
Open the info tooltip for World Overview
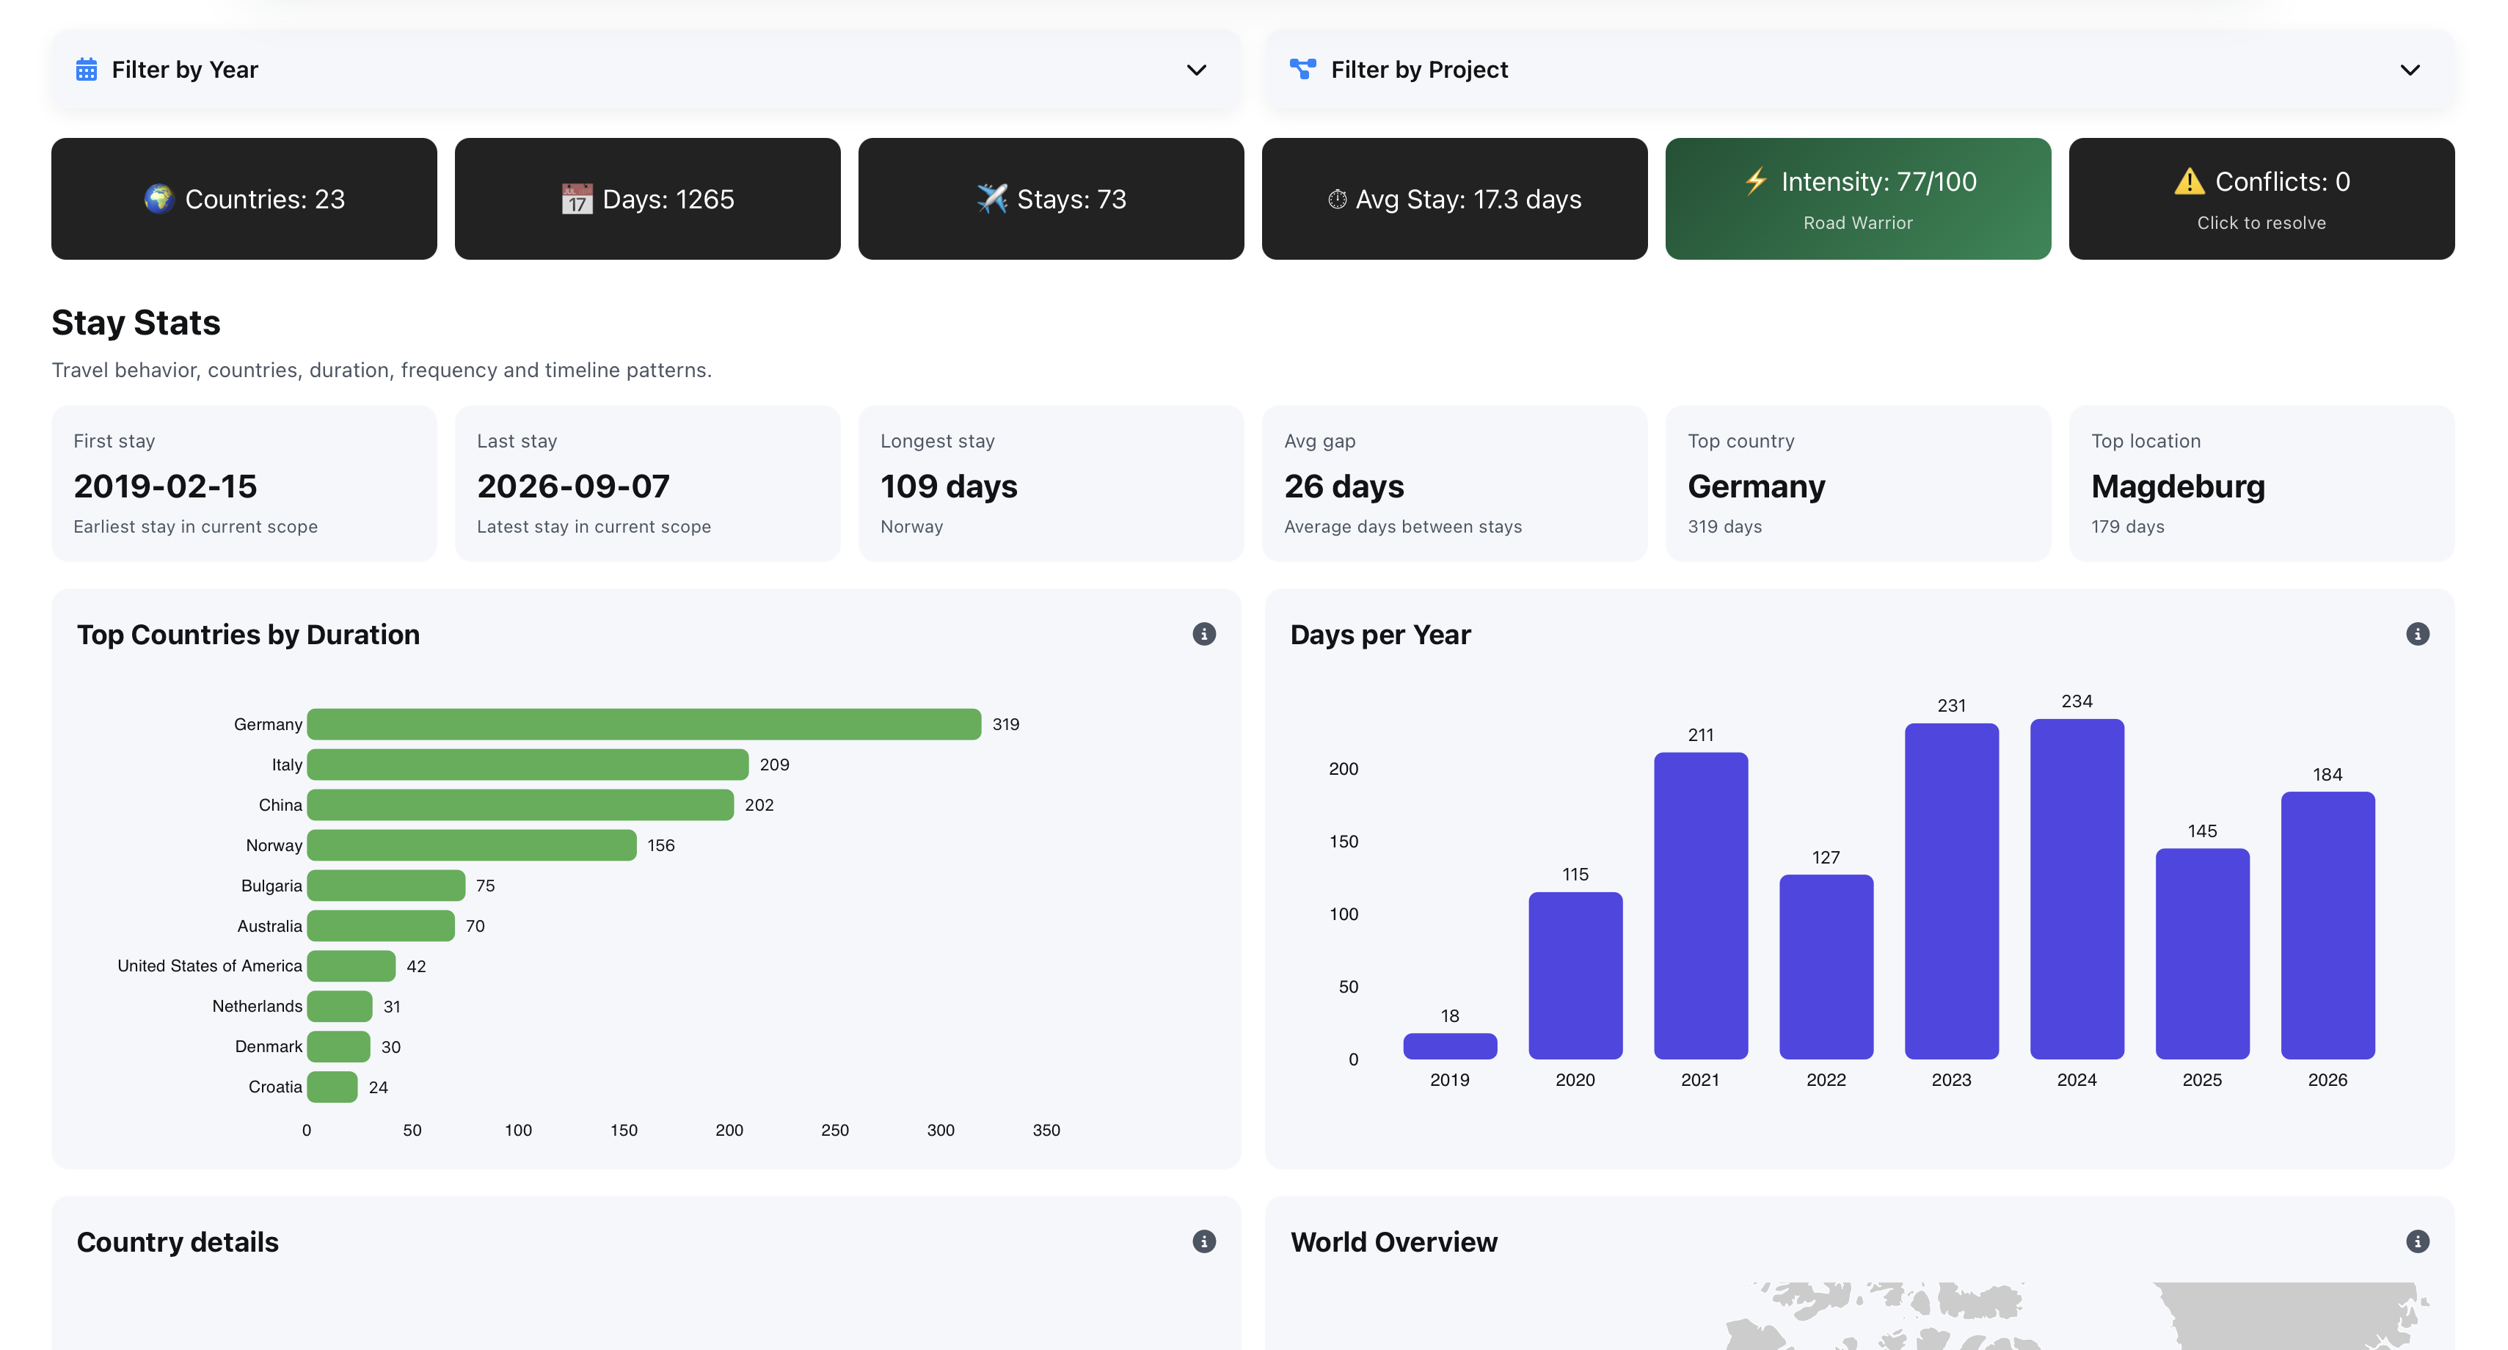pos(2418,1241)
